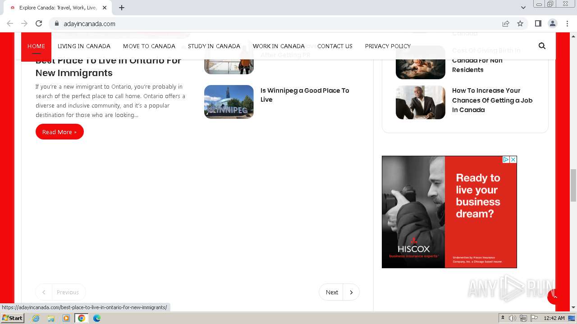
Task: Toggle the browser side panel
Action: (538, 23)
